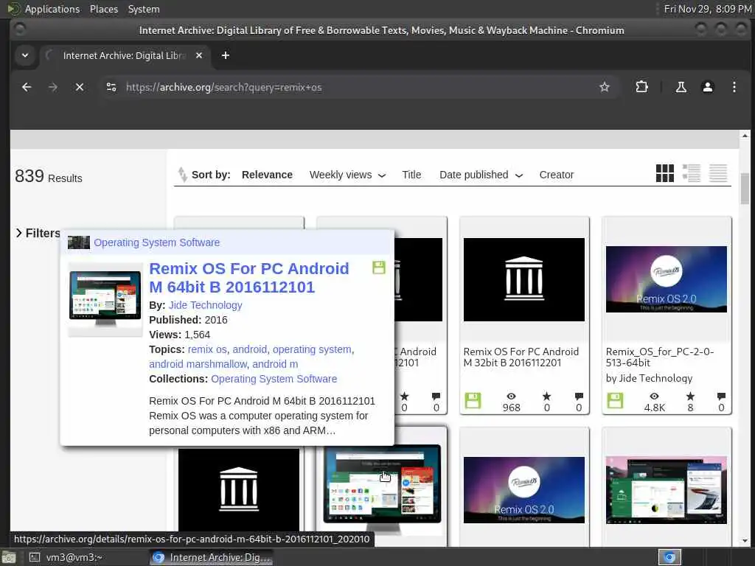This screenshot has height=566, width=755.
Task: Open Operating System Software link in popup header
Action: pyautogui.click(x=156, y=242)
